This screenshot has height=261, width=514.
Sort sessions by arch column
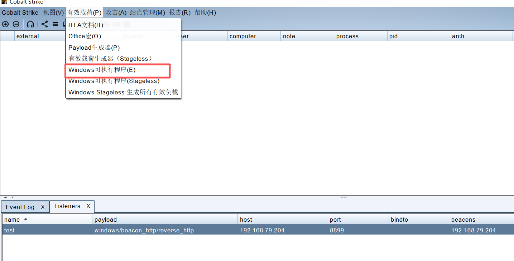coord(481,36)
